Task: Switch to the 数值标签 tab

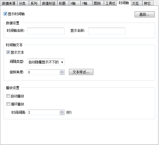Action: pyautogui.click(x=49, y=3)
